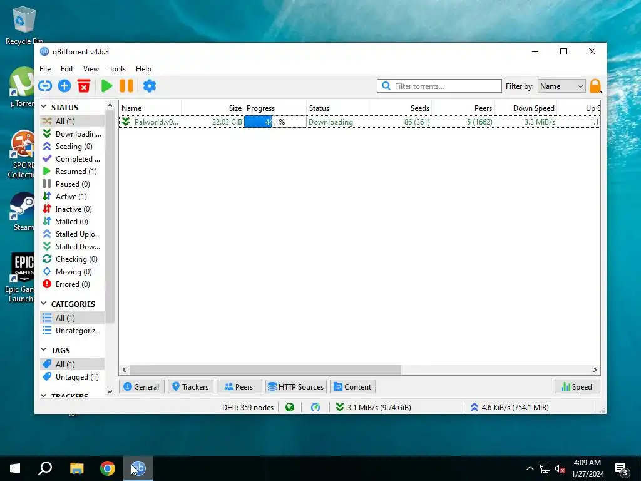Open File Explorer from the taskbar
The image size is (641, 481).
tap(76, 468)
